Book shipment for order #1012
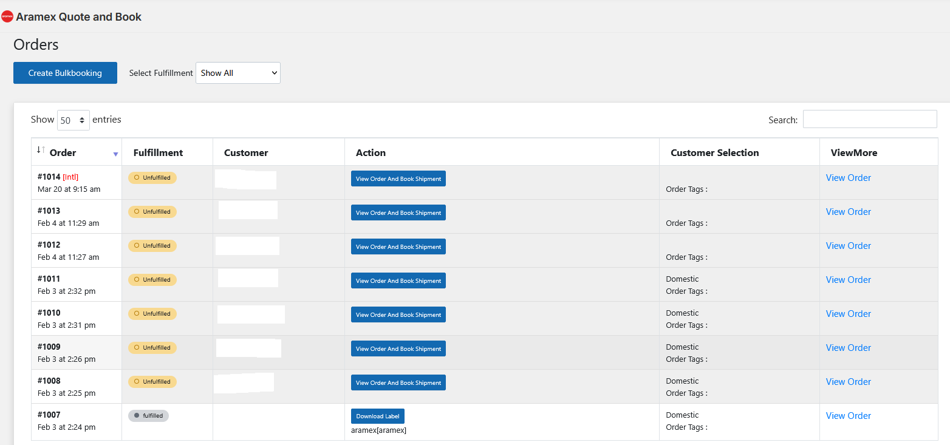The image size is (950, 445). 398,246
